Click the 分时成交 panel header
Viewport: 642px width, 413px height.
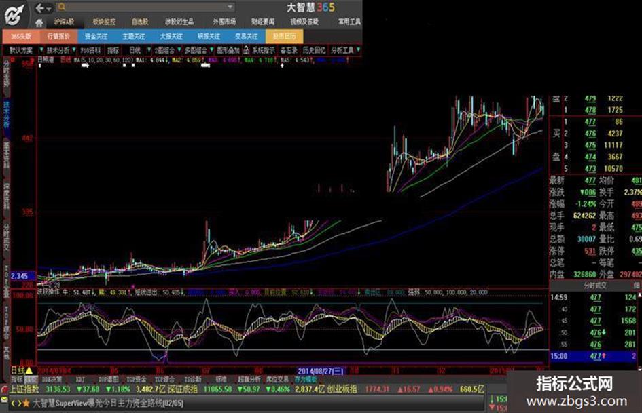595,286
